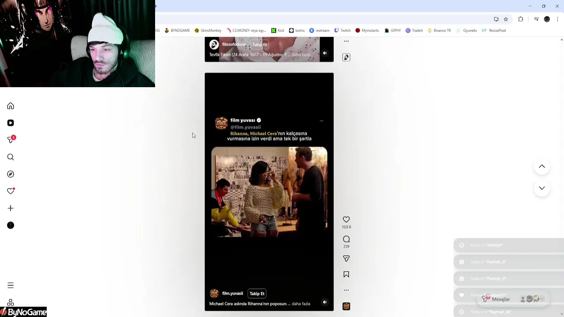Viewport: 564px width, 317px height.
Task: Like the film.yuvasii reel
Action: (x=346, y=219)
